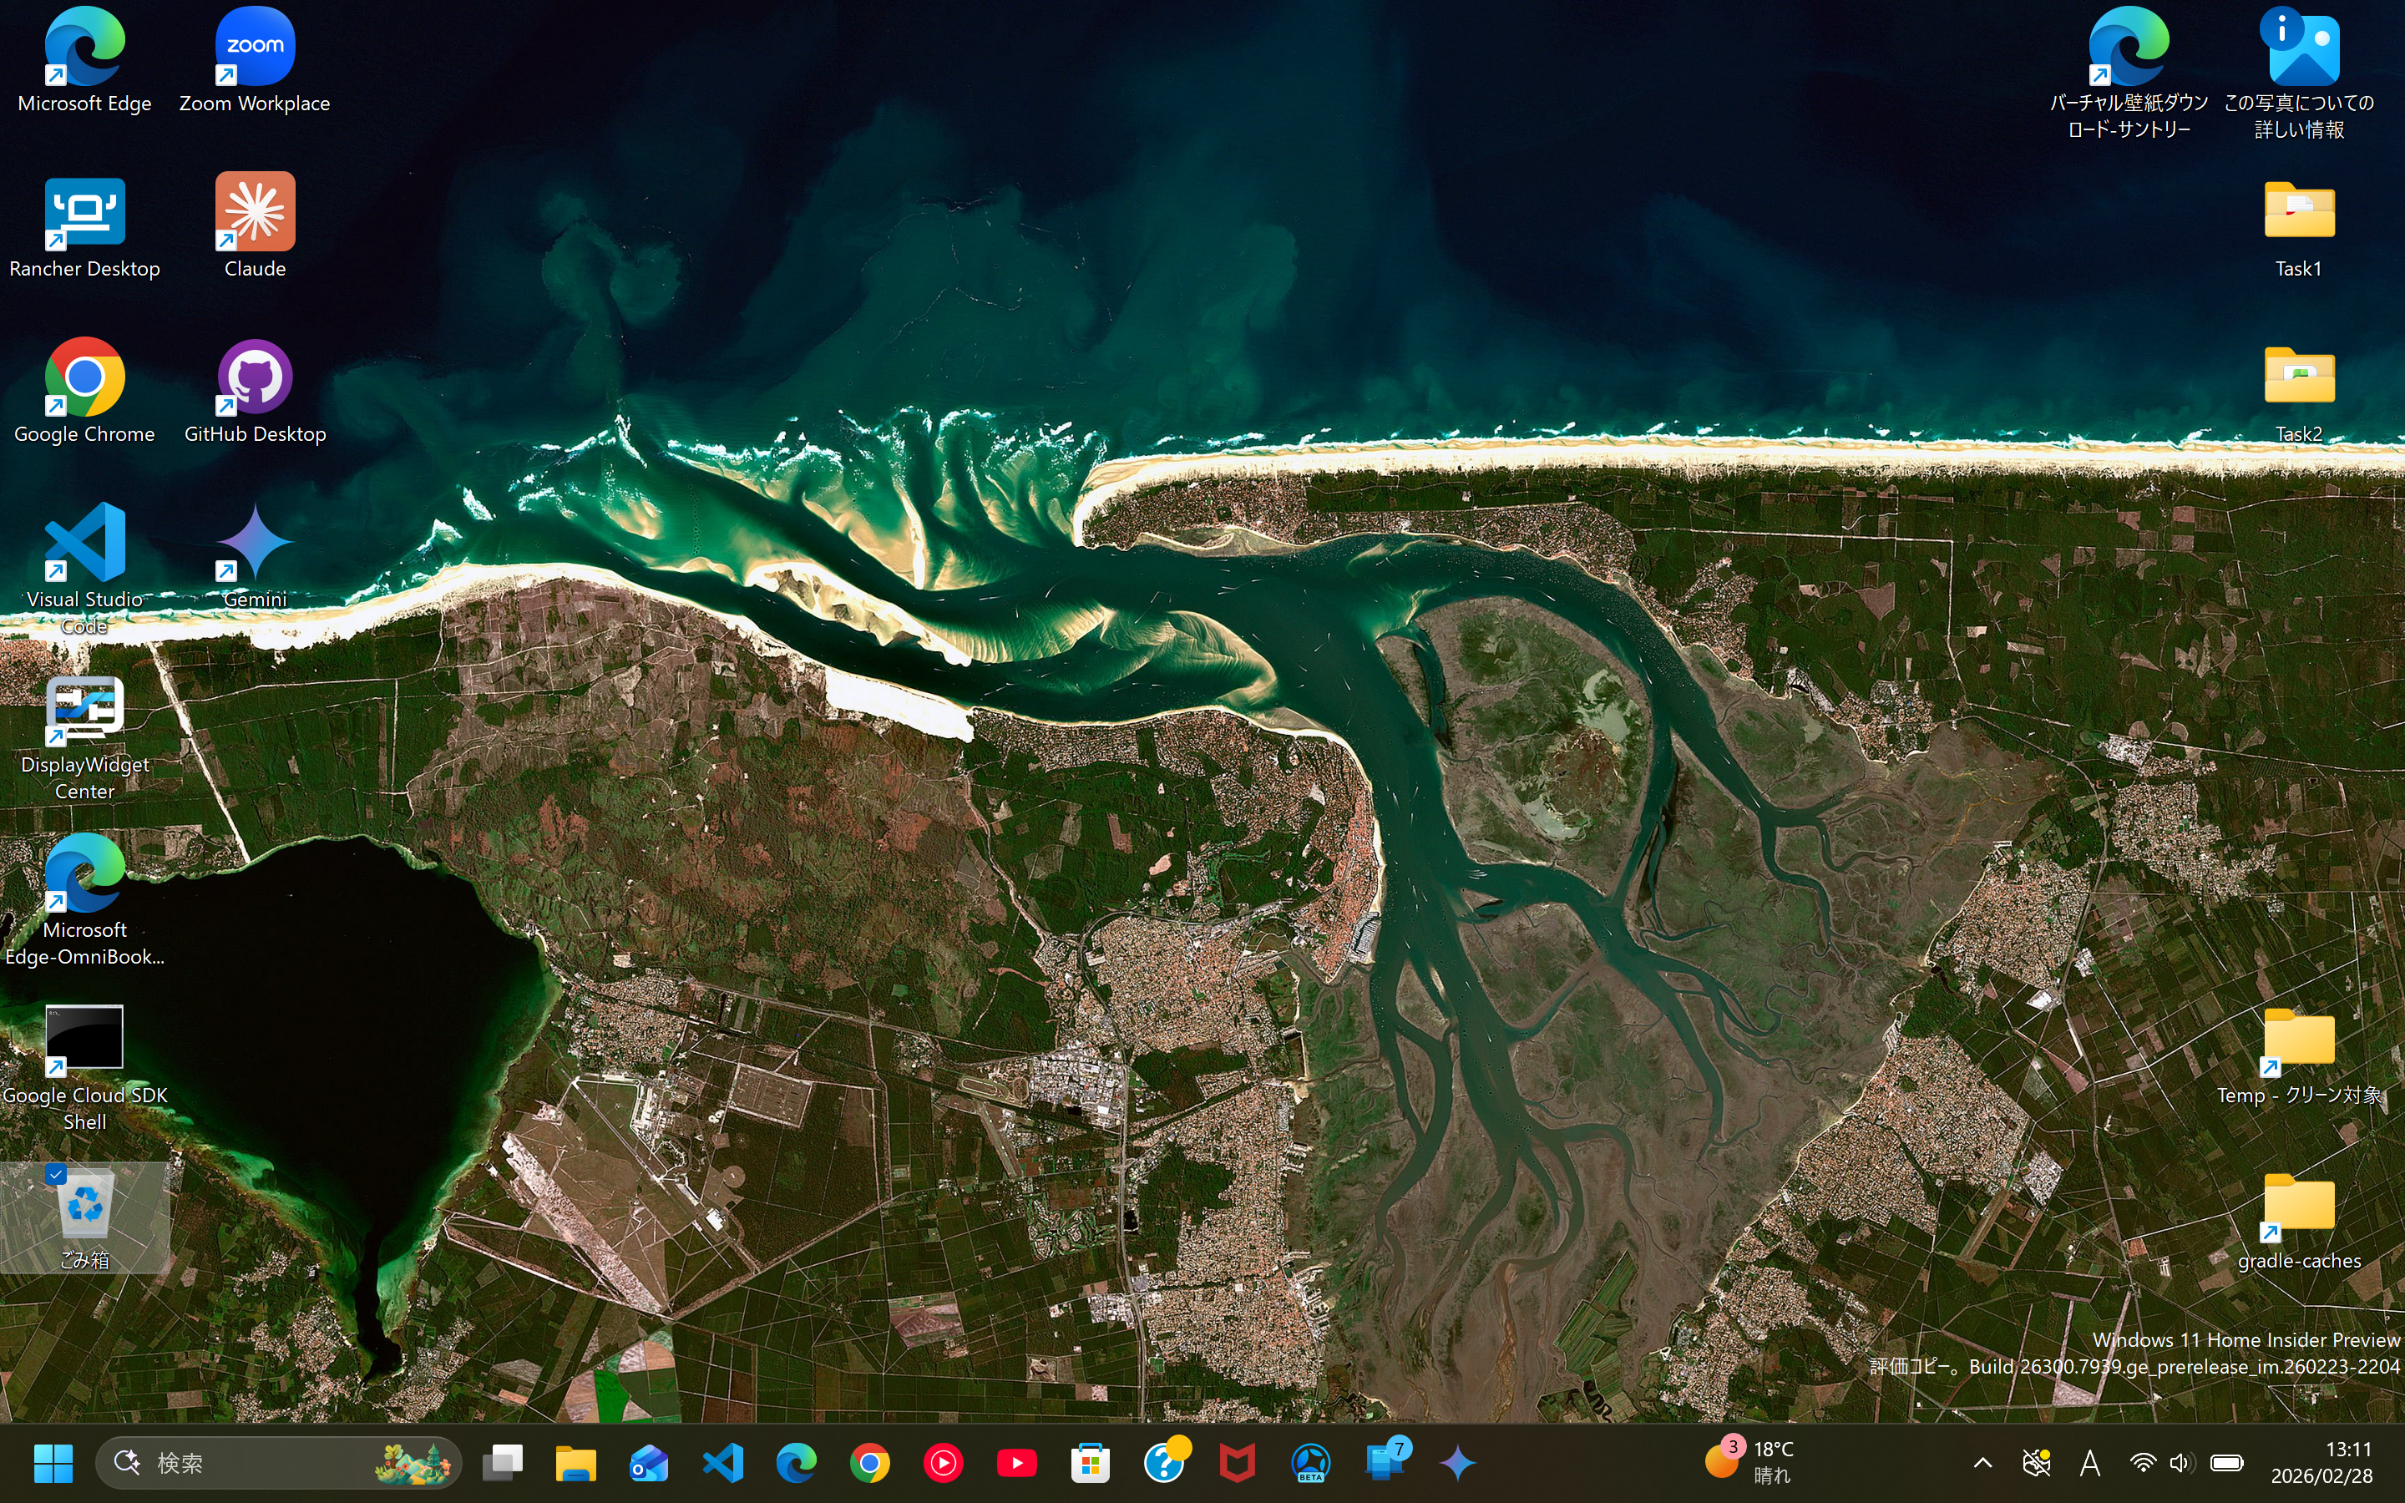The image size is (2405, 1503).
Task: Expand hidden system tray icons chevron
Action: pos(1982,1462)
